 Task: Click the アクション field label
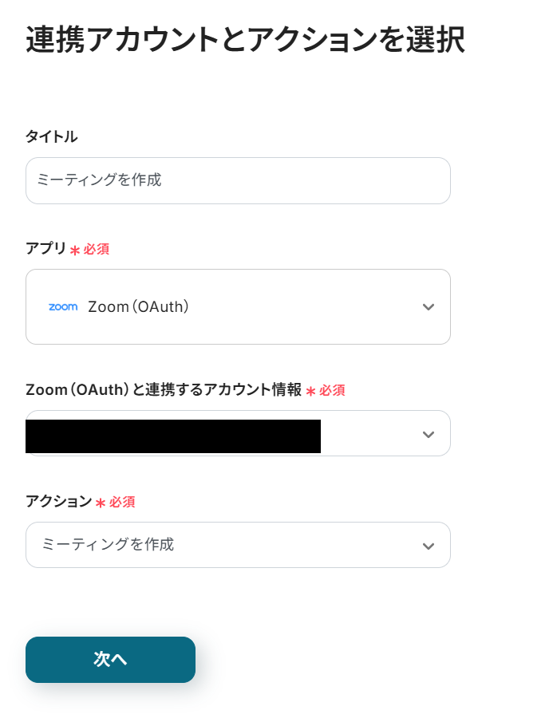click(x=59, y=502)
